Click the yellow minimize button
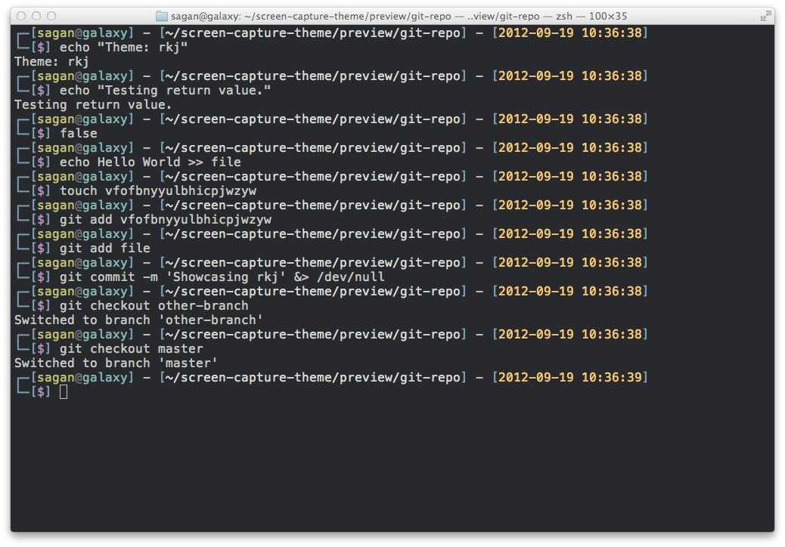The height and width of the screenshot is (547, 785). tap(35, 15)
